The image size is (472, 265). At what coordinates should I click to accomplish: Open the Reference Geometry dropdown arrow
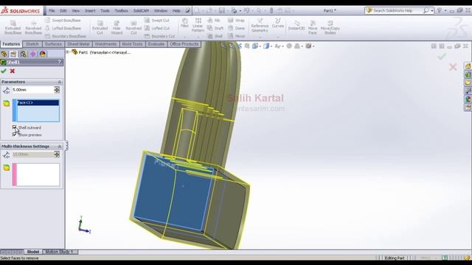tap(260, 38)
